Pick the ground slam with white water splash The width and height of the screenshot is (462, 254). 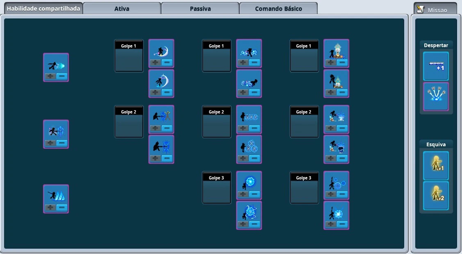336,117
